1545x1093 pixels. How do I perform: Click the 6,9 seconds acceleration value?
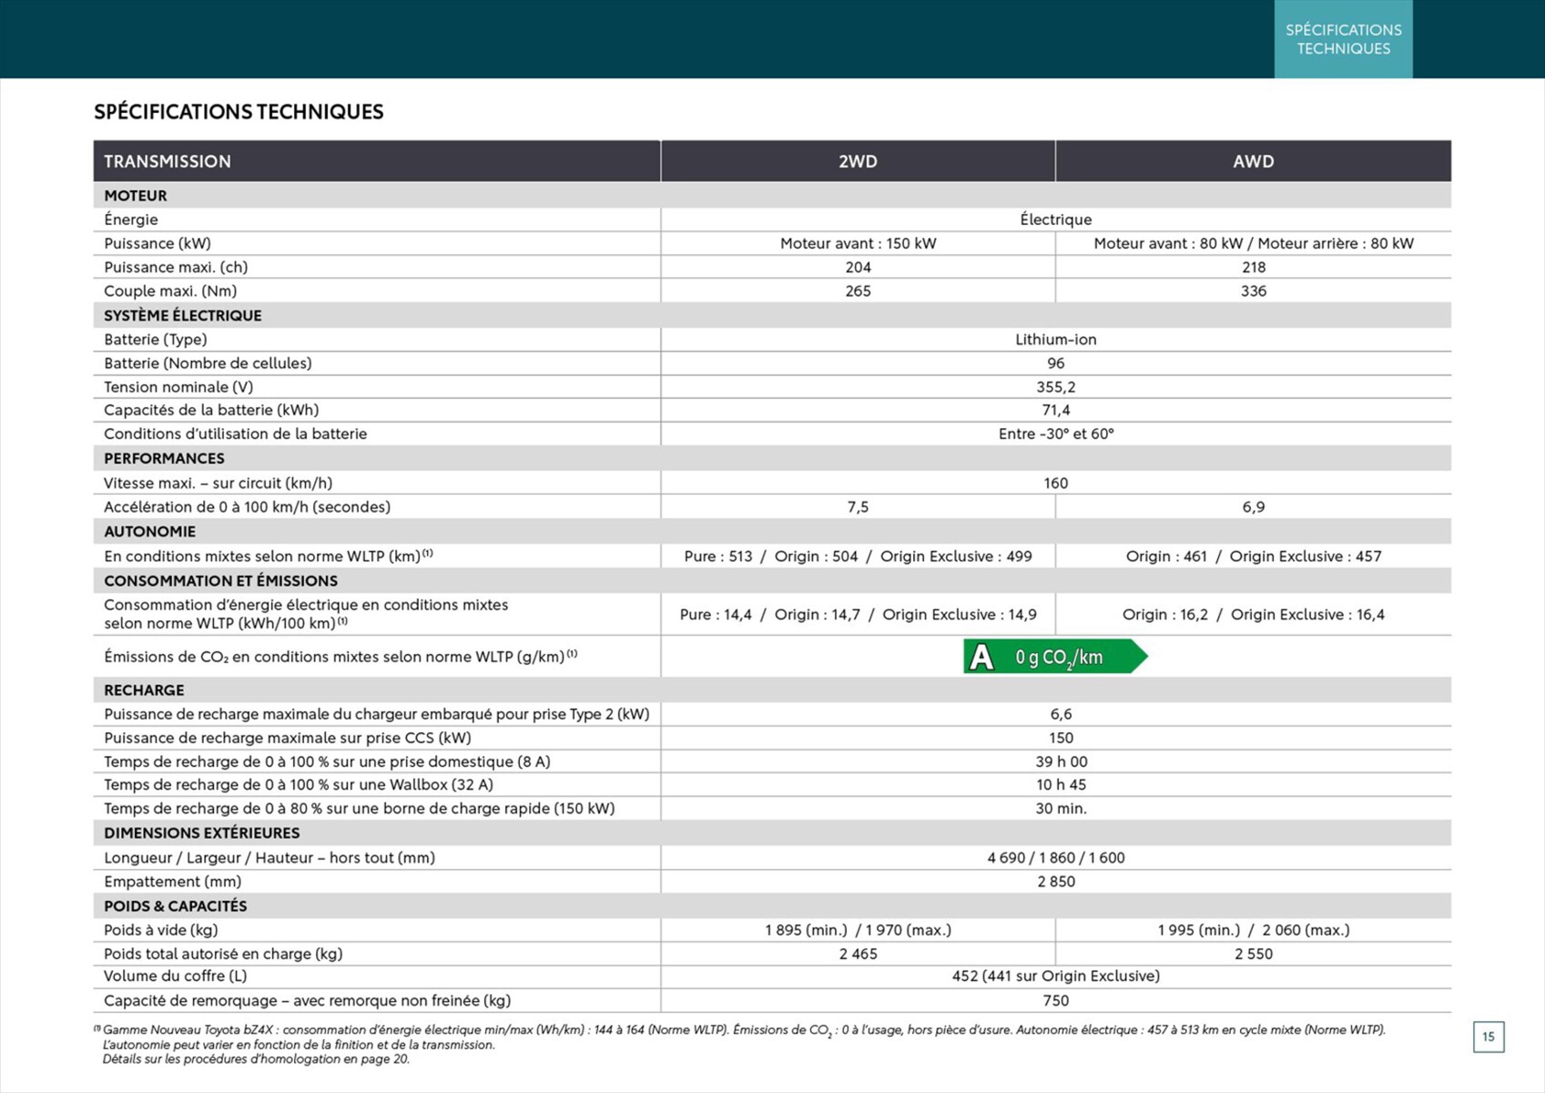[1254, 506]
